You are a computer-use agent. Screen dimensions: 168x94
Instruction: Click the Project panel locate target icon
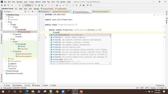[25, 11]
